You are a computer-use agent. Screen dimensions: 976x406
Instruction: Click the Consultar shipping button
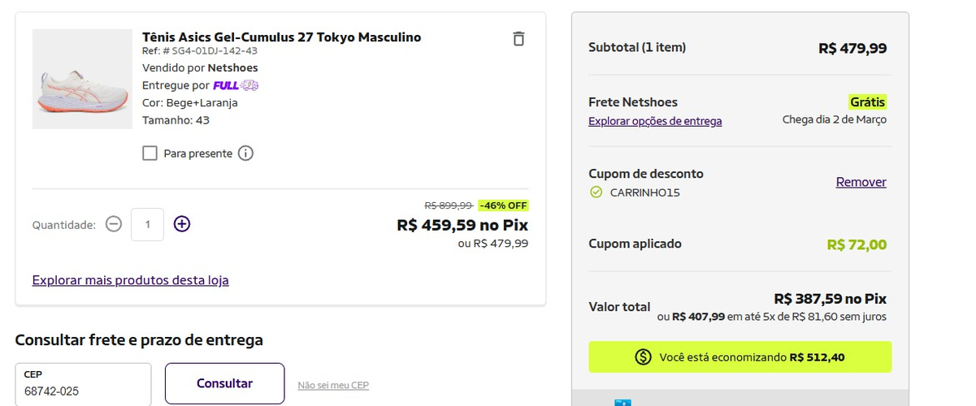pyautogui.click(x=225, y=383)
